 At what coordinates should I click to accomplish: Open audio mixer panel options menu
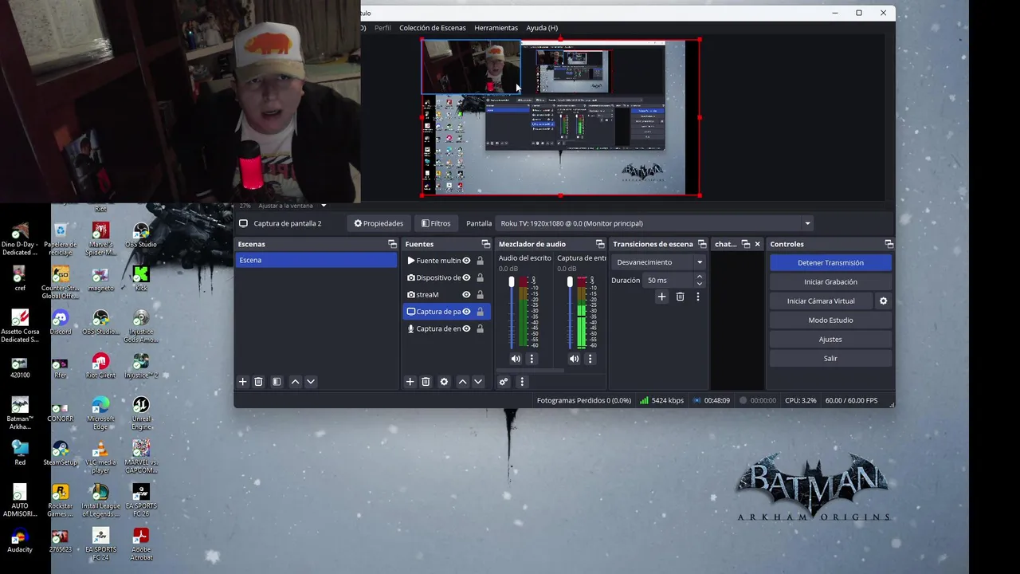(522, 382)
